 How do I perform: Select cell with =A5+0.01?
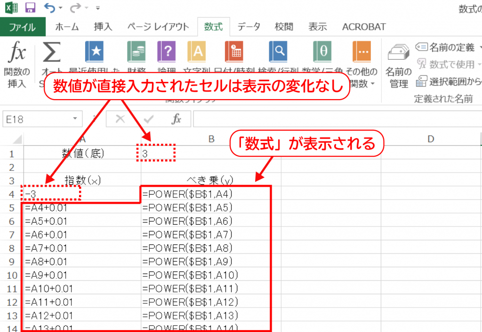click(82, 221)
